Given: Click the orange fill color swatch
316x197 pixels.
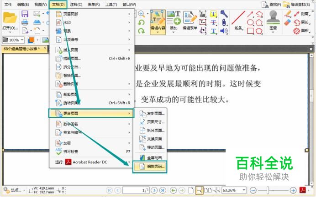Looking at the screenshot, I should [x=31, y=40].
